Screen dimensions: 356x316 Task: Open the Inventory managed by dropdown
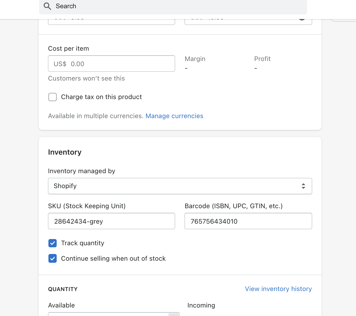tap(180, 186)
